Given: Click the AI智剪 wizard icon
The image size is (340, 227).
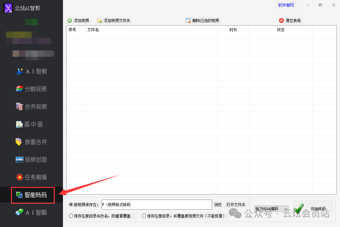Looking at the screenshot, I should coord(20,71).
